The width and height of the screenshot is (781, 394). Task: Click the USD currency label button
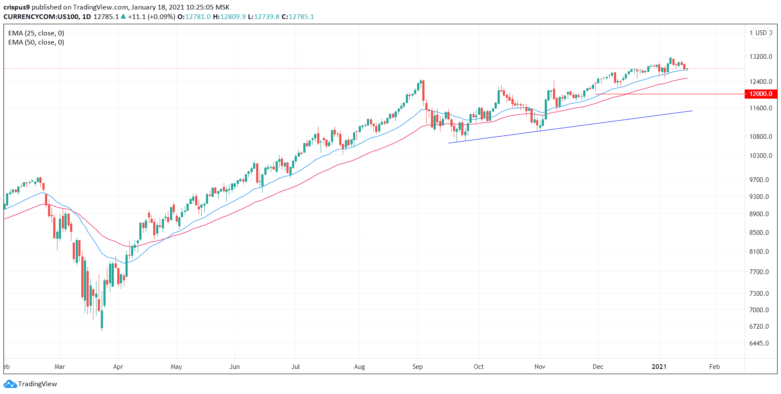pos(761,33)
